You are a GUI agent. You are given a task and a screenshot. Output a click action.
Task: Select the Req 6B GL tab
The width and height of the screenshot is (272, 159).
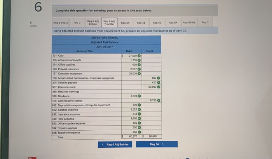(189, 22)
